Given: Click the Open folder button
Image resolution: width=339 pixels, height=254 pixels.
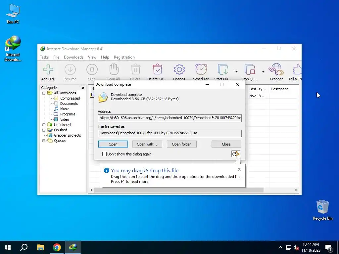Looking at the screenshot, I should pyautogui.click(x=181, y=144).
